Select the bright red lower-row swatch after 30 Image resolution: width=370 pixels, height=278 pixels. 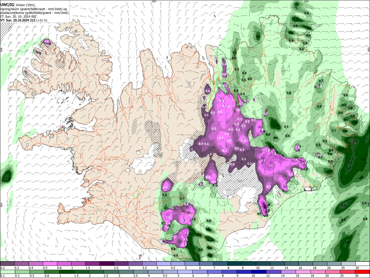point(362,272)
